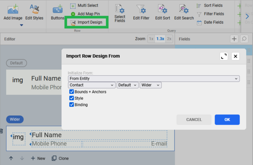Click Add Map Pin

[x=85, y=14]
